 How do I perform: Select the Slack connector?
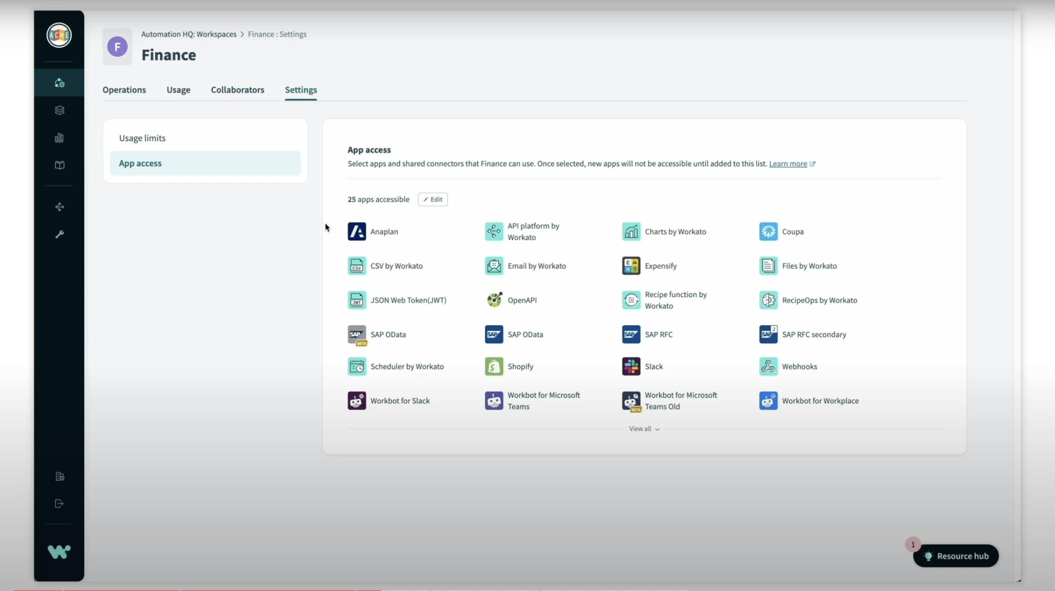pos(653,366)
